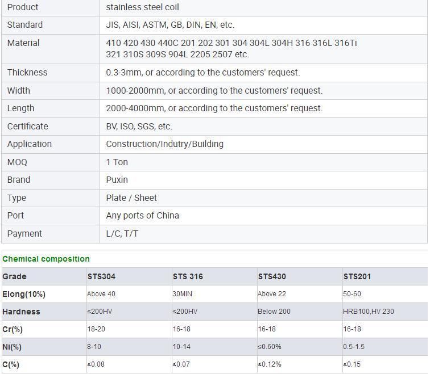Select 'Construction/Indutry/Building' value

[x=165, y=144]
